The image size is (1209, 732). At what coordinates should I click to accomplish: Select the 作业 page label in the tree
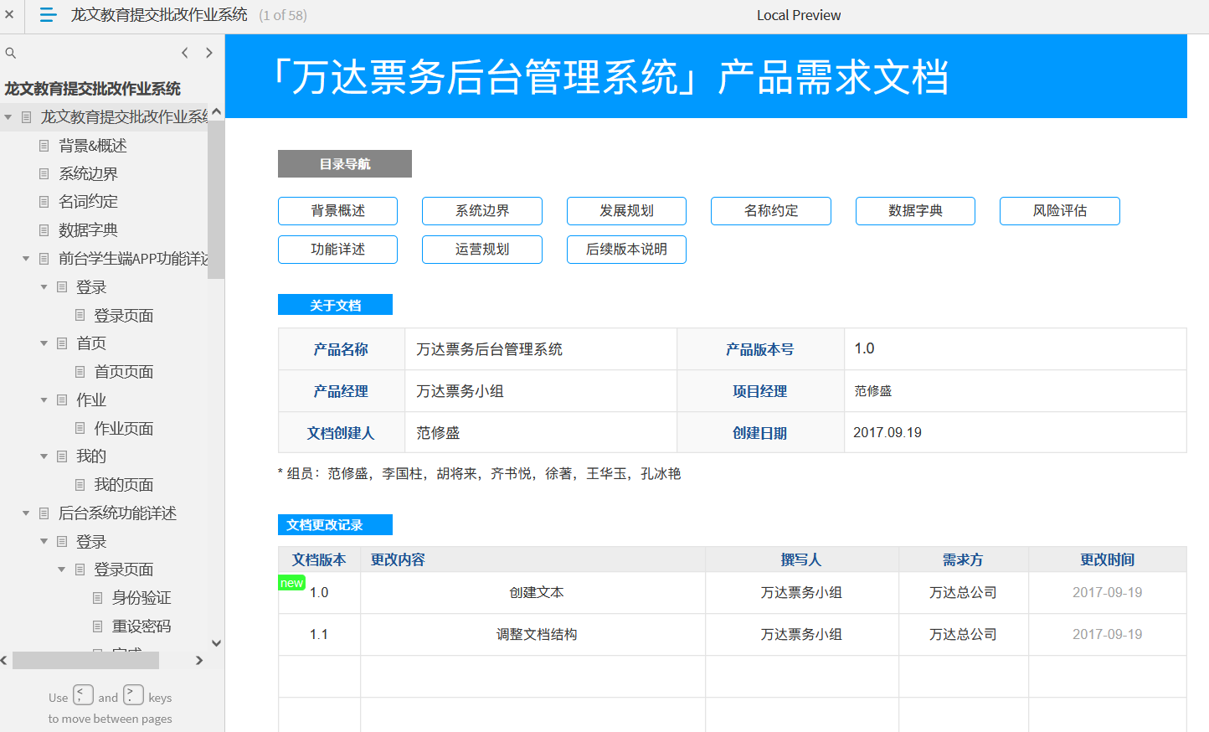pyautogui.click(x=91, y=400)
